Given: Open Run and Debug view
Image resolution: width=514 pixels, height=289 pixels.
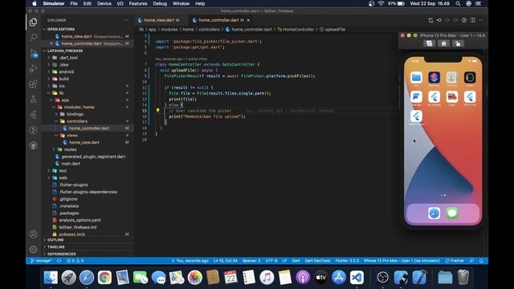Looking at the screenshot, I should coord(34,68).
